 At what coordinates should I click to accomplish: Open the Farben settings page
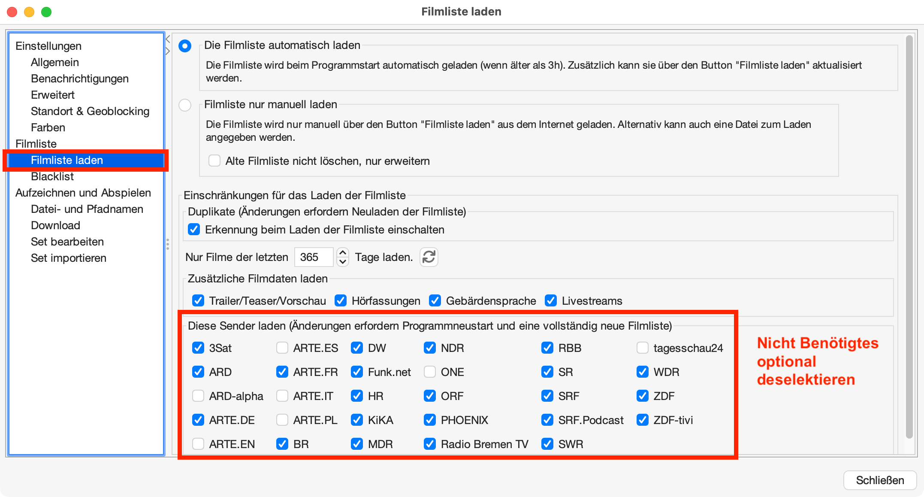48,127
